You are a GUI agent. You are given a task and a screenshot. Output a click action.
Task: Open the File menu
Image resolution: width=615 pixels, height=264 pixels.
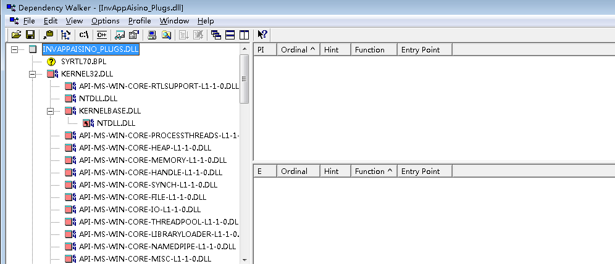(x=29, y=21)
